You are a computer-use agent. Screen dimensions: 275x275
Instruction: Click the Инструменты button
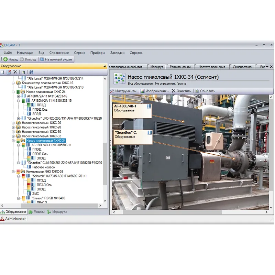(123, 91)
